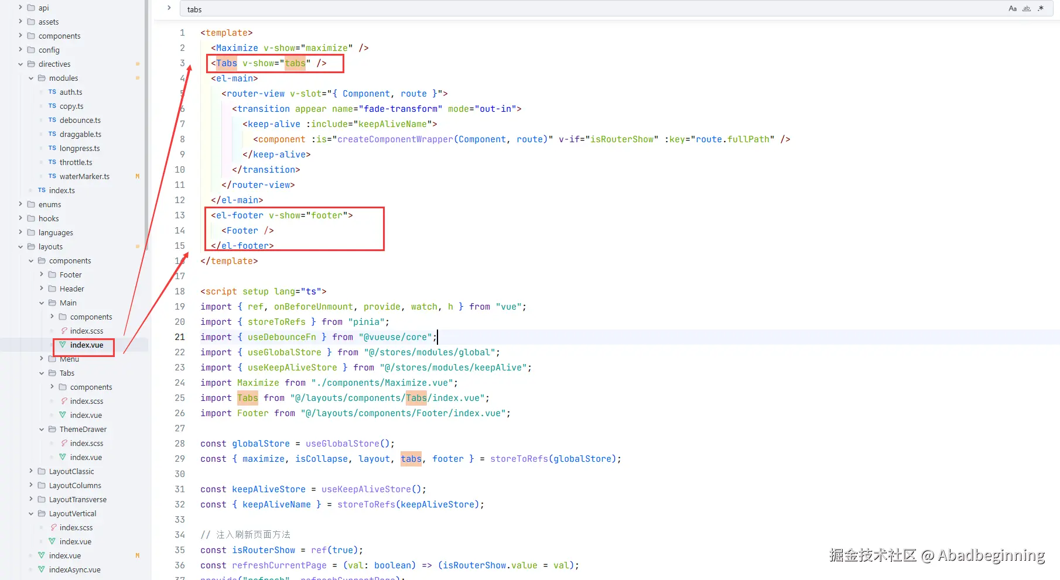
Task: Click the folder icon beside enums
Action: tap(31, 204)
